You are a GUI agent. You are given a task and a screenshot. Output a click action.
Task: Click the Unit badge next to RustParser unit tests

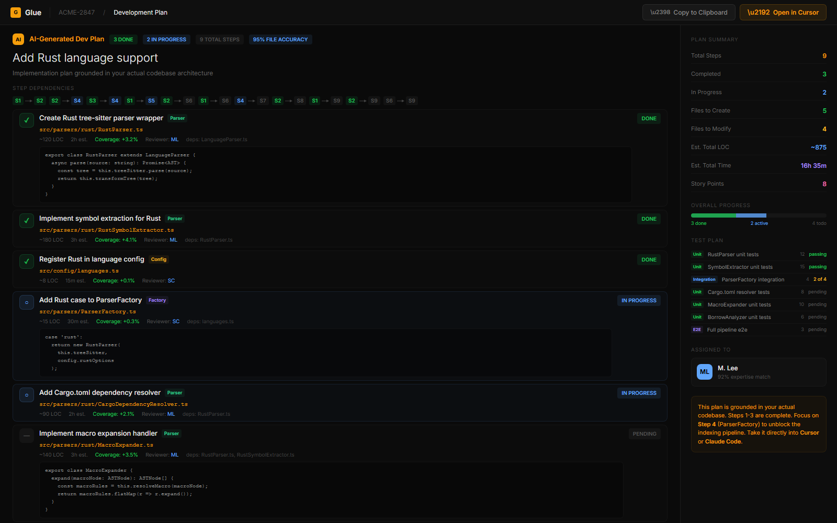(x=697, y=254)
